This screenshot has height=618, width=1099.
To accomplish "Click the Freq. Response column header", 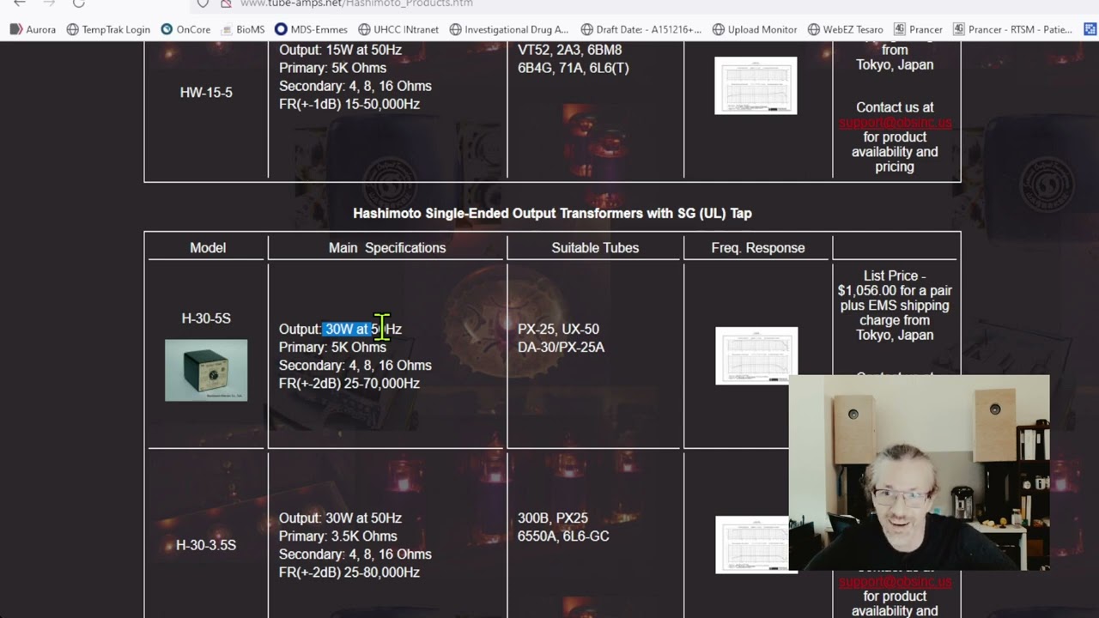I will pyautogui.click(x=758, y=248).
